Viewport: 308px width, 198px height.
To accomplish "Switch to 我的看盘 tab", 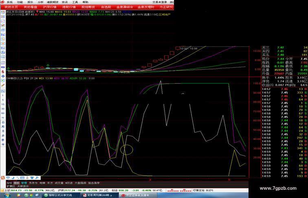I will point(31,7).
